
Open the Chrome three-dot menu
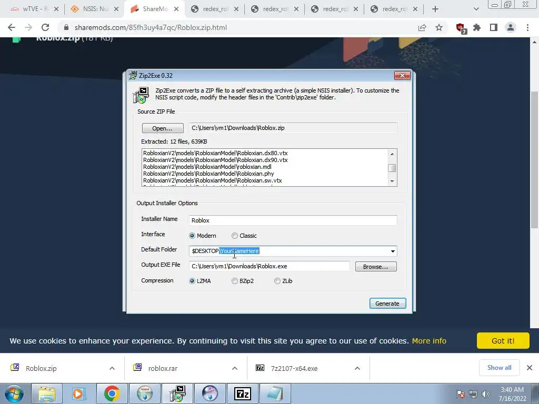pyautogui.click(x=527, y=27)
